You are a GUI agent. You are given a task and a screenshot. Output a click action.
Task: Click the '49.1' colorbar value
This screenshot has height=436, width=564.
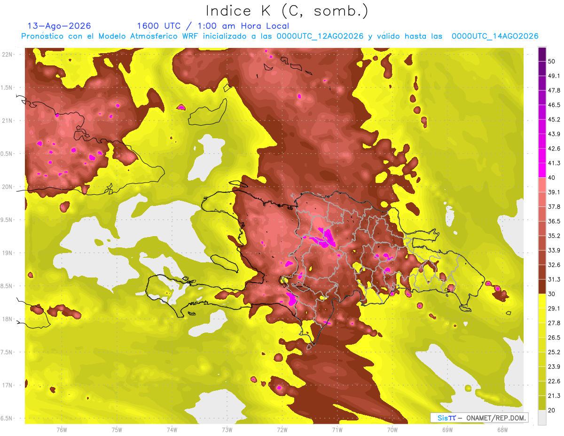point(554,76)
